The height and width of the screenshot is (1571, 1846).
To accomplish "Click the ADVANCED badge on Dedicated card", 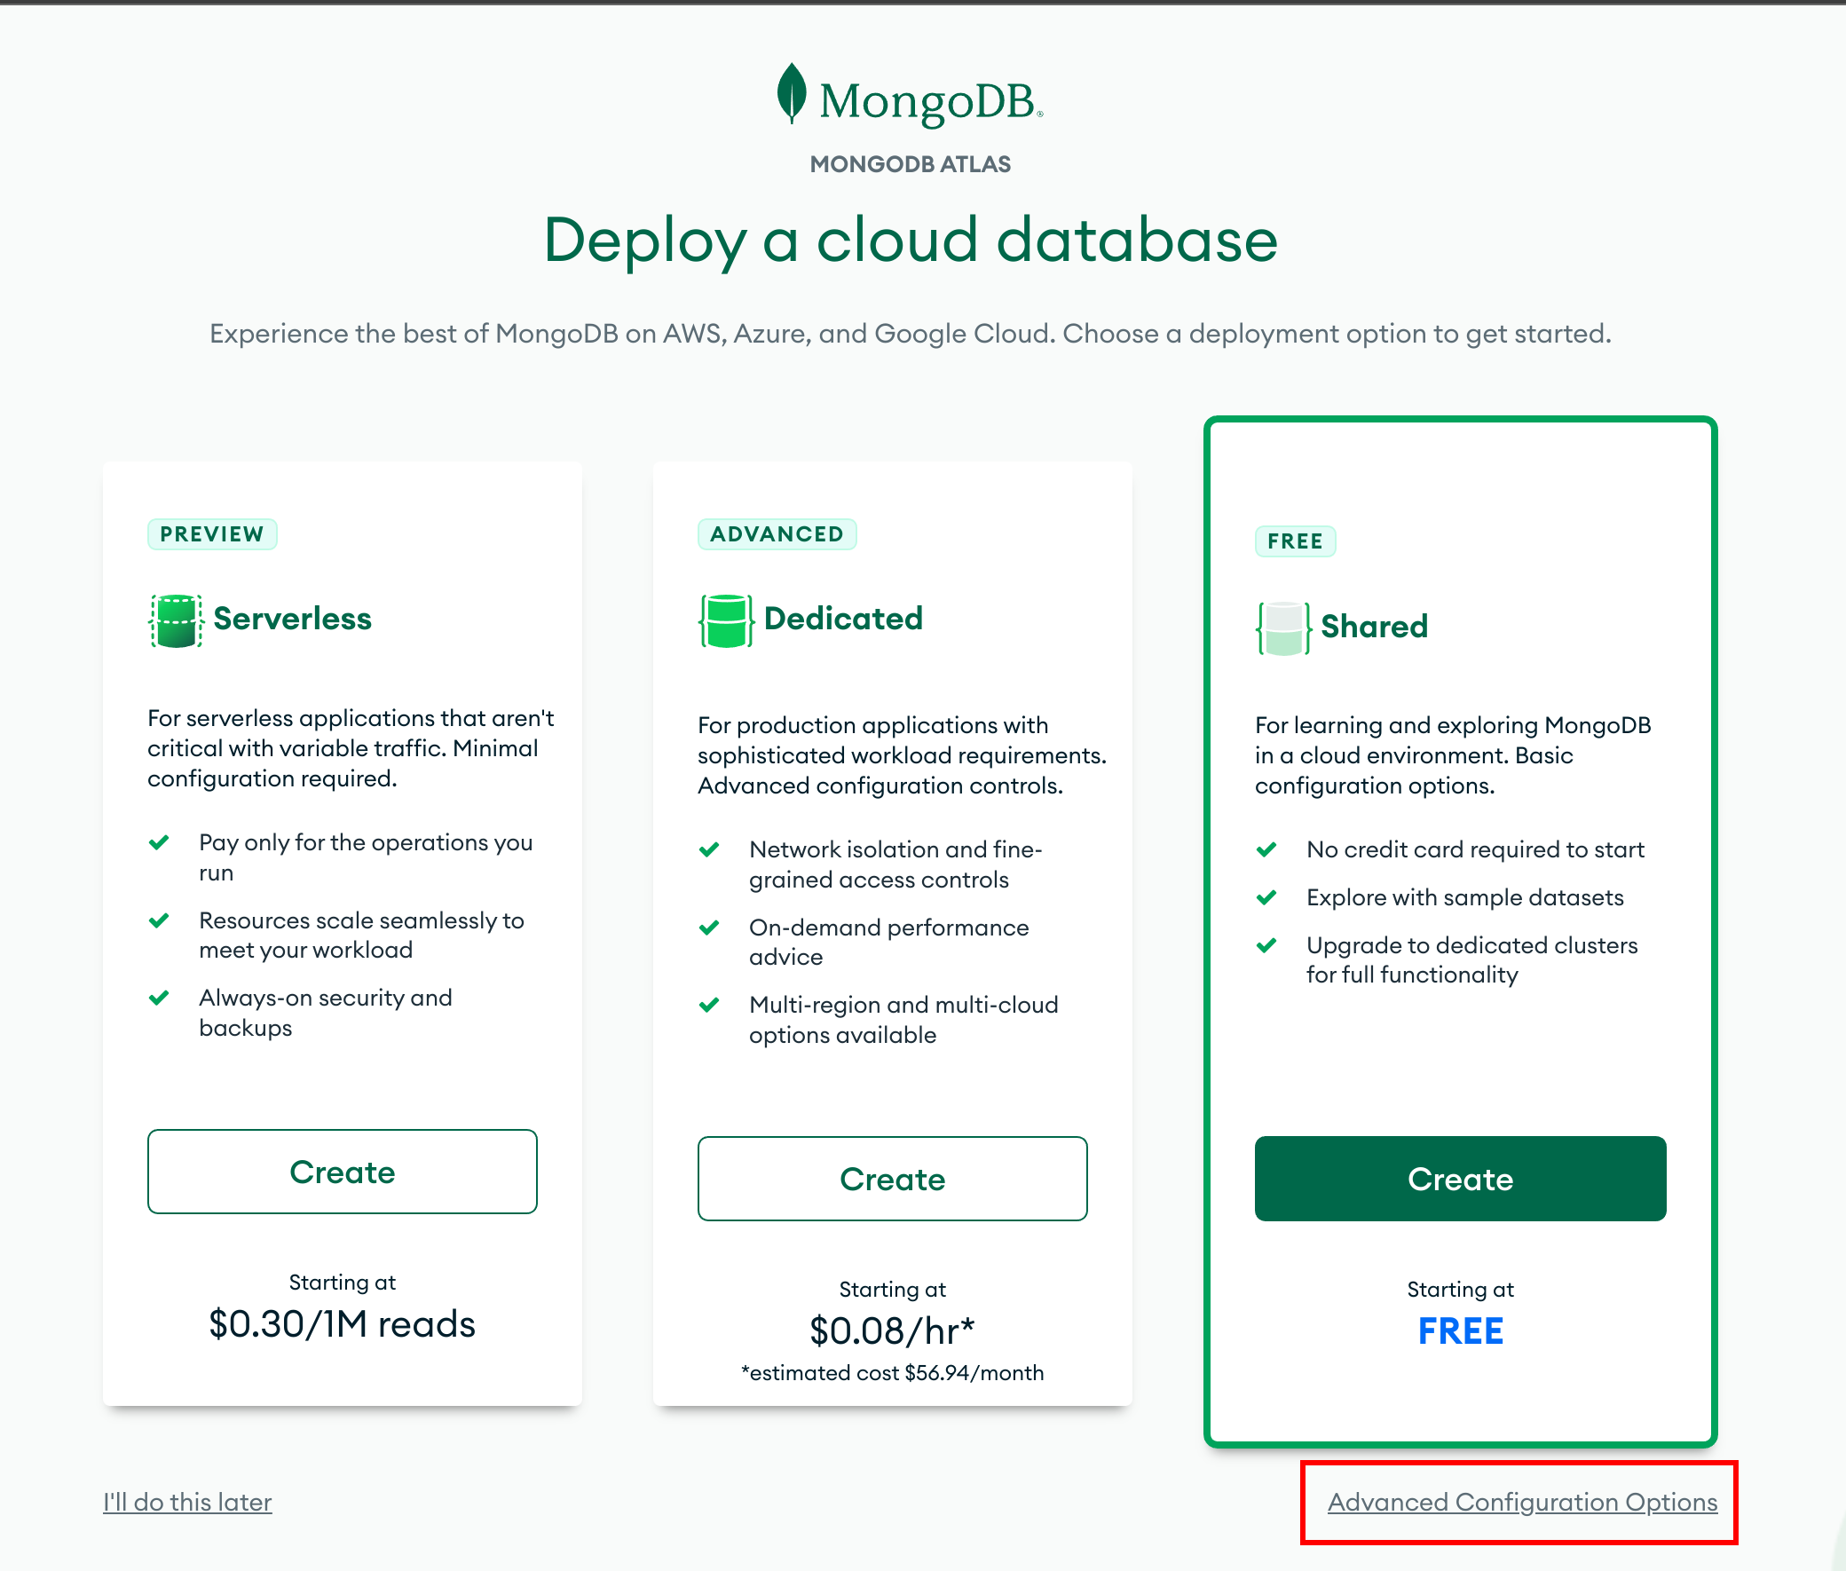I will (777, 534).
